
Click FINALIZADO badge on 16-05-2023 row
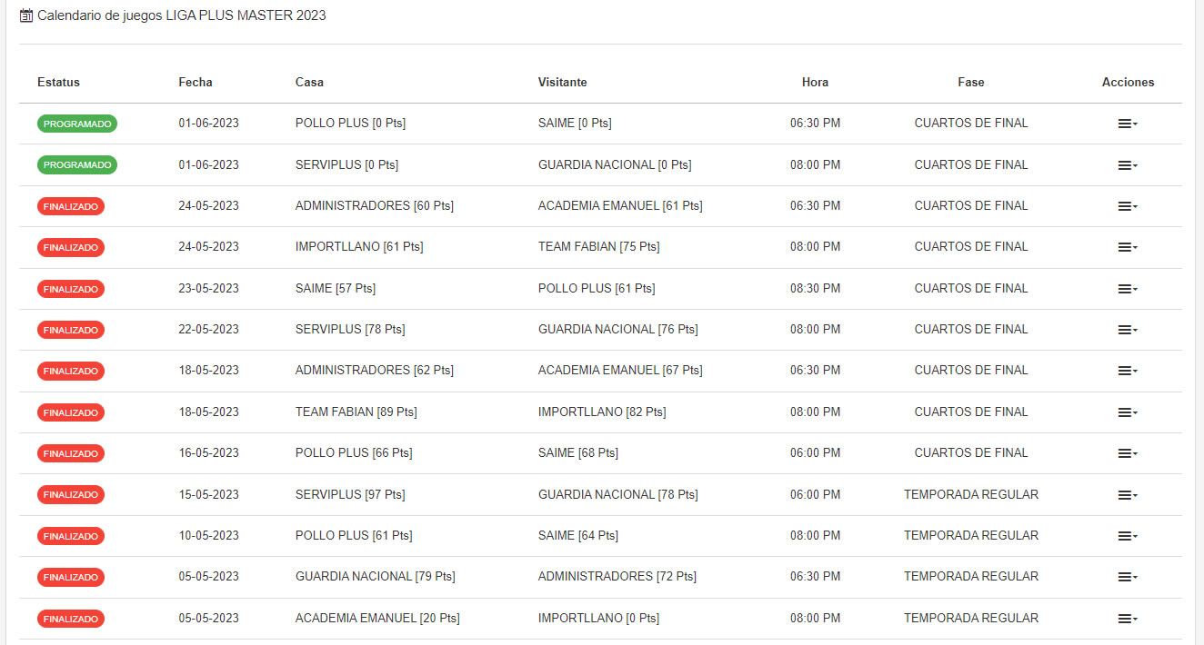point(71,453)
